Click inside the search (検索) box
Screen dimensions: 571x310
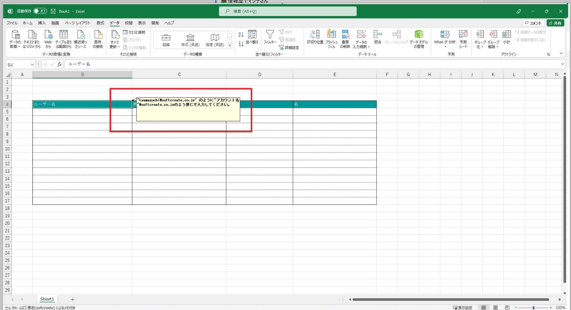click(288, 11)
